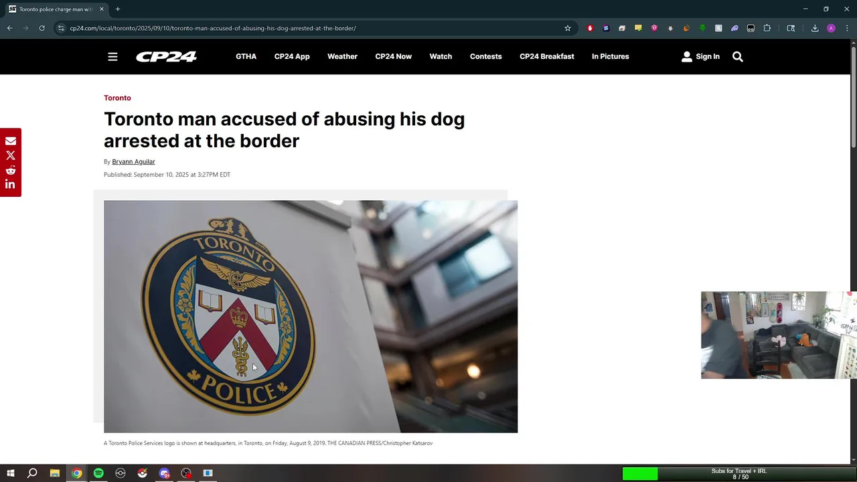Click the browser back arrow
Image resolution: width=857 pixels, height=482 pixels.
point(9,28)
